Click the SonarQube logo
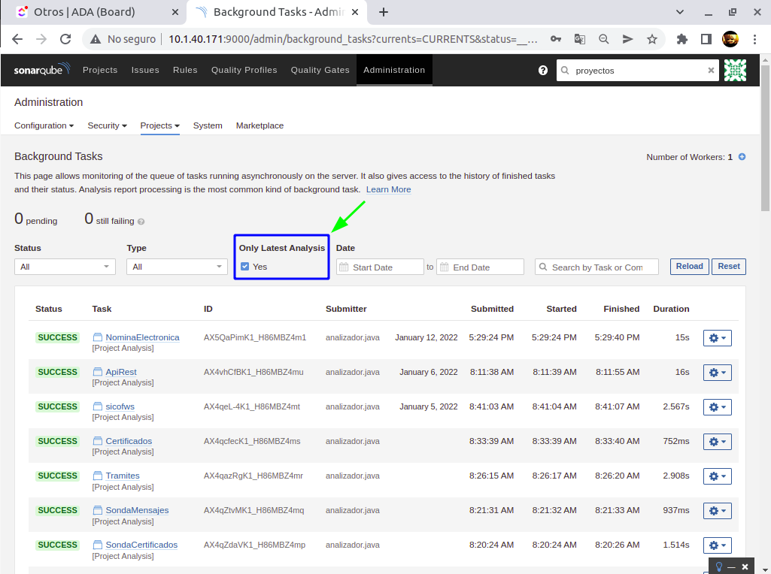Screen dimensions: 771x574 (x=42, y=70)
